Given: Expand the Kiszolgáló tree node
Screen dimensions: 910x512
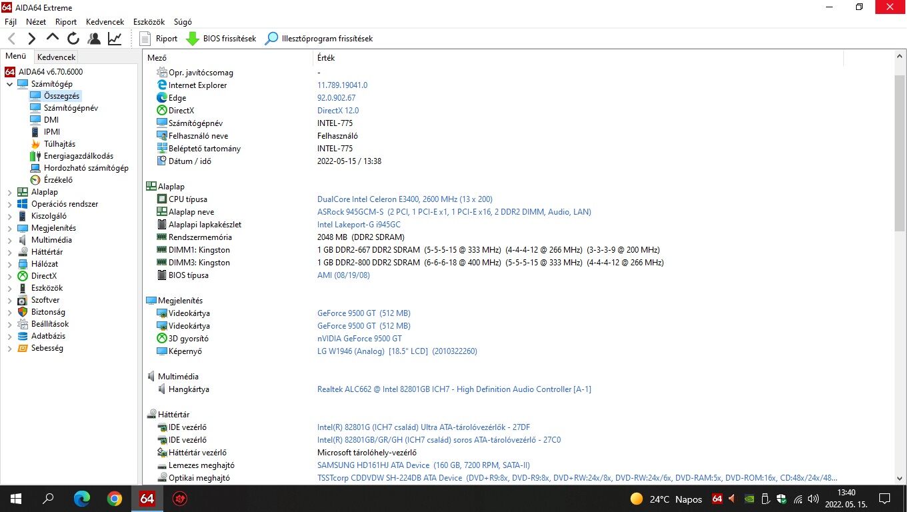Looking at the screenshot, I should (x=9, y=216).
